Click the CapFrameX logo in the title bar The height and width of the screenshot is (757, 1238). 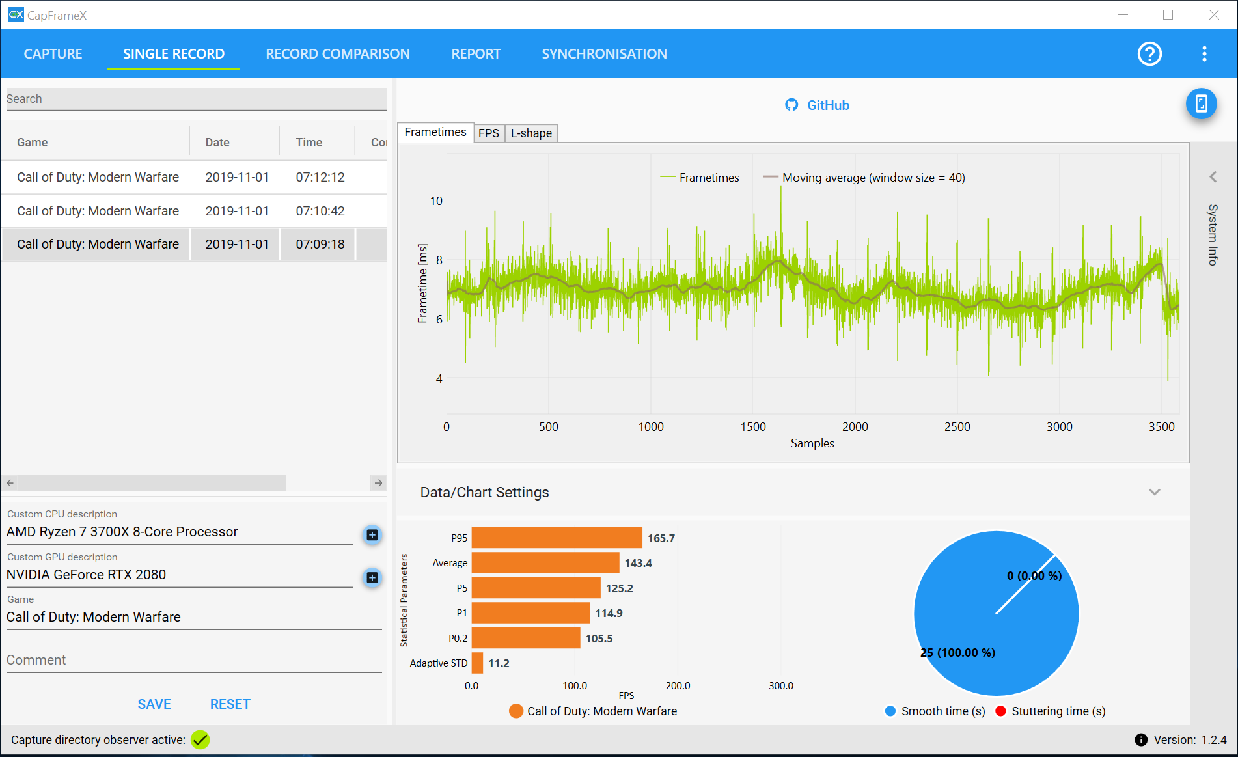point(16,14)
